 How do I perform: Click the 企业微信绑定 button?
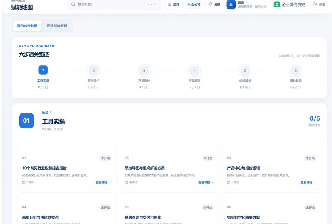290,5
